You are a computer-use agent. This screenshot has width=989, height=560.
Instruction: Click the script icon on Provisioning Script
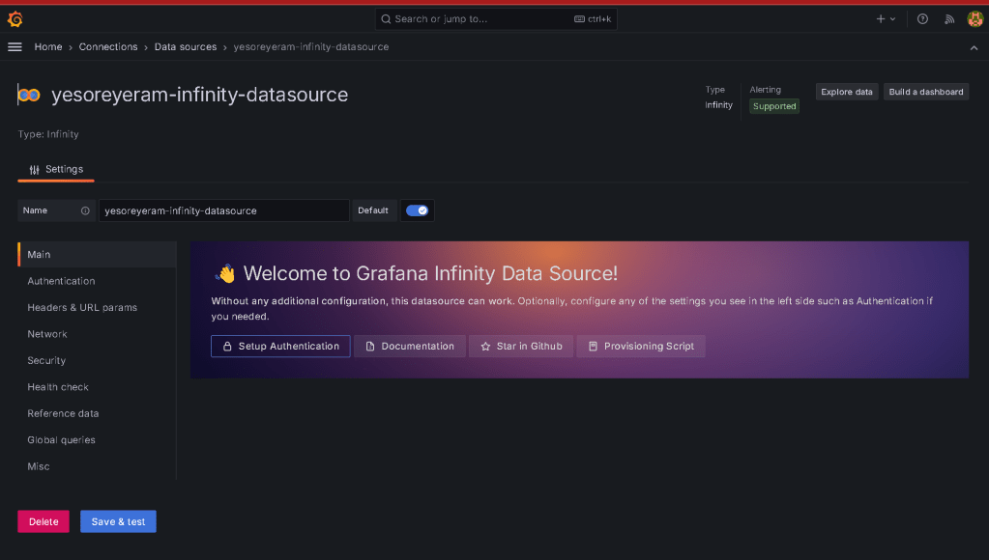click(593, 347)
